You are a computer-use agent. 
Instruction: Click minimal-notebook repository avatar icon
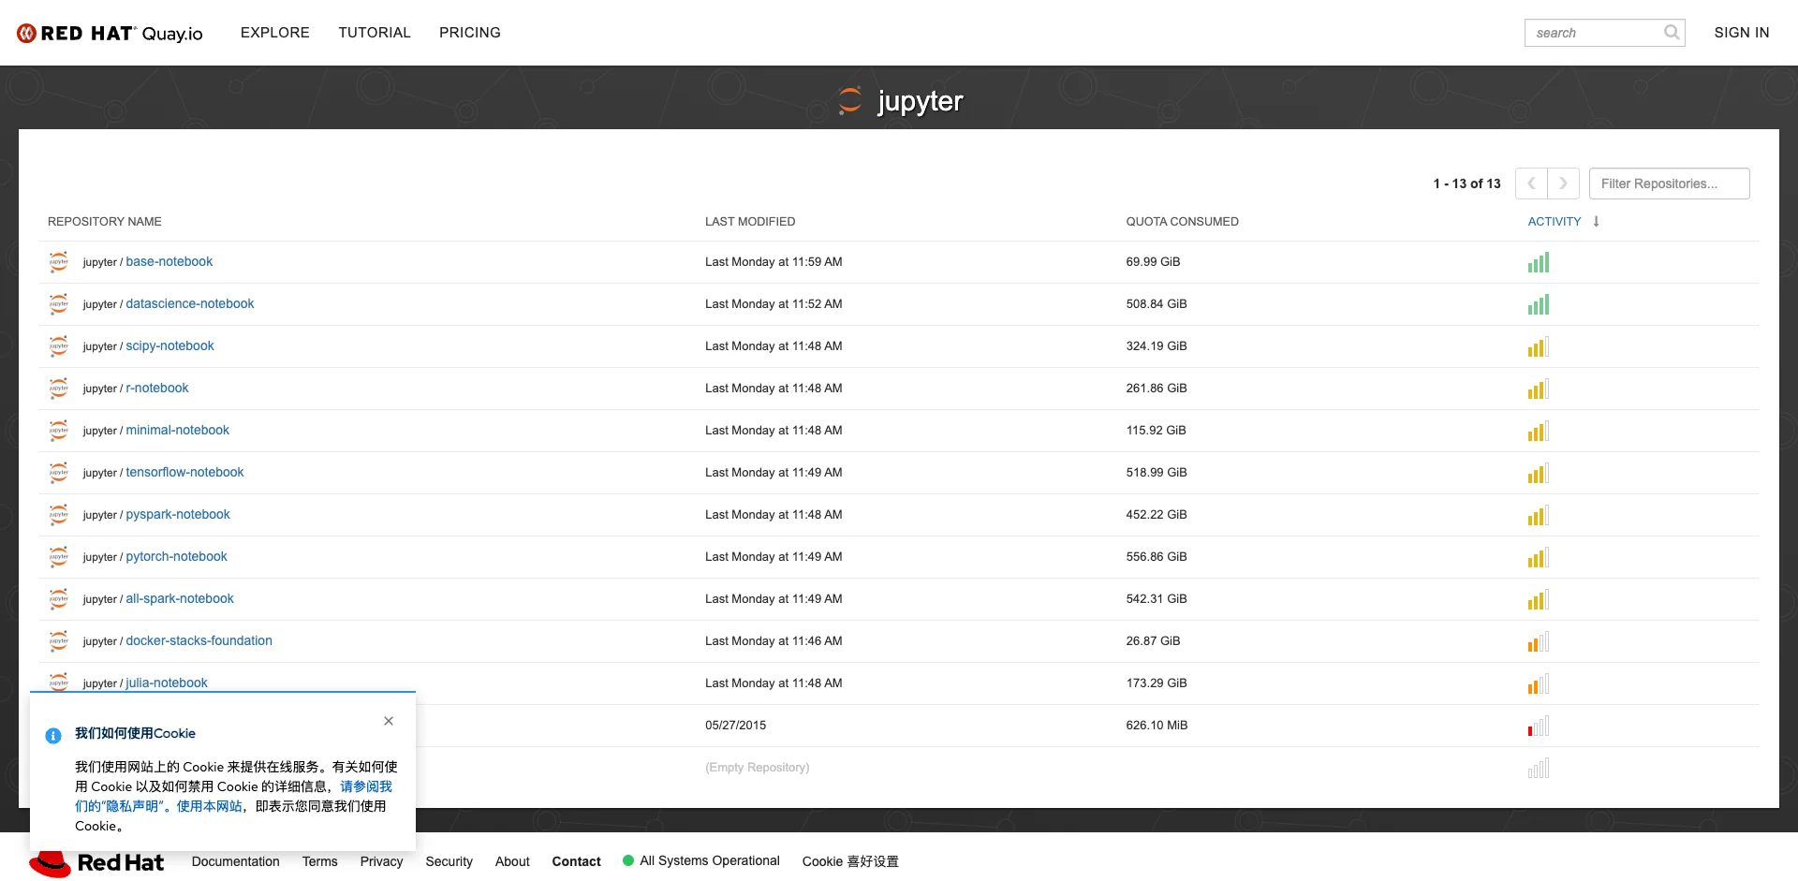59,431
